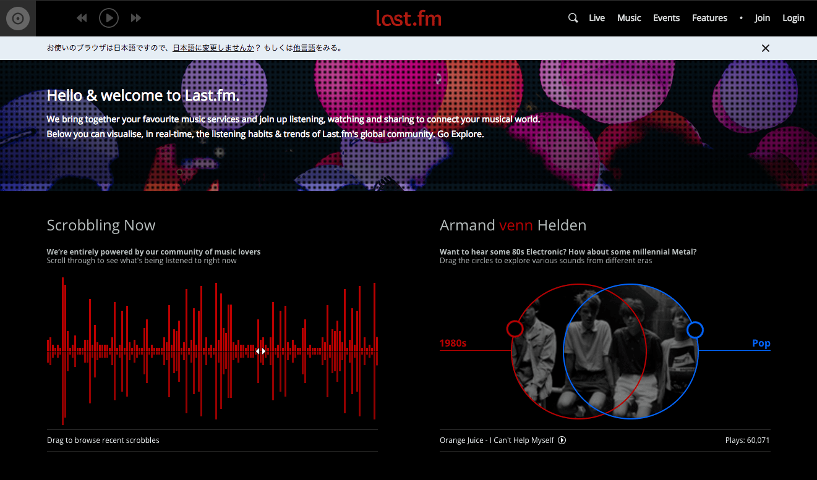
Task: Start playback with the play button
Action: pos(109,18)
